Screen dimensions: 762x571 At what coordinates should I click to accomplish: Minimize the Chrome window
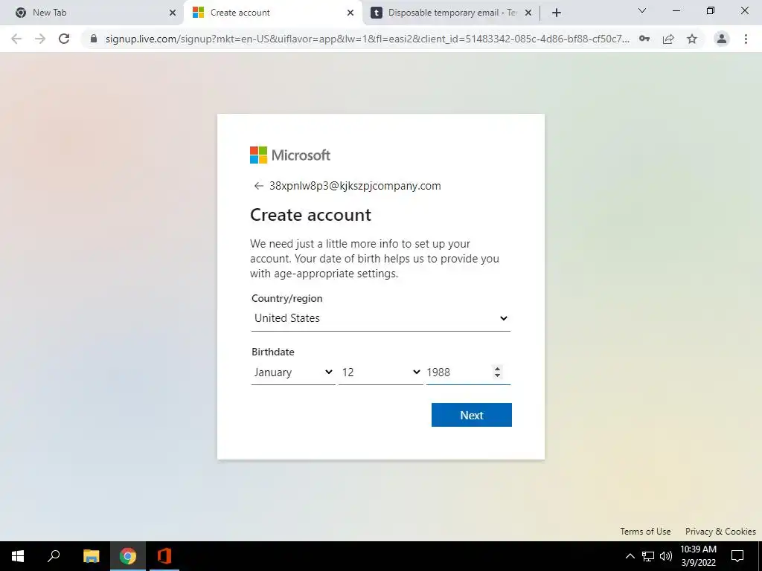pyautogui.click(x=676, y=10)
